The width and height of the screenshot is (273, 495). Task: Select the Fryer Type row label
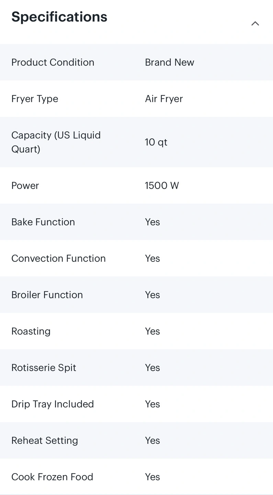pyautogui.click(x=35, y=99)
